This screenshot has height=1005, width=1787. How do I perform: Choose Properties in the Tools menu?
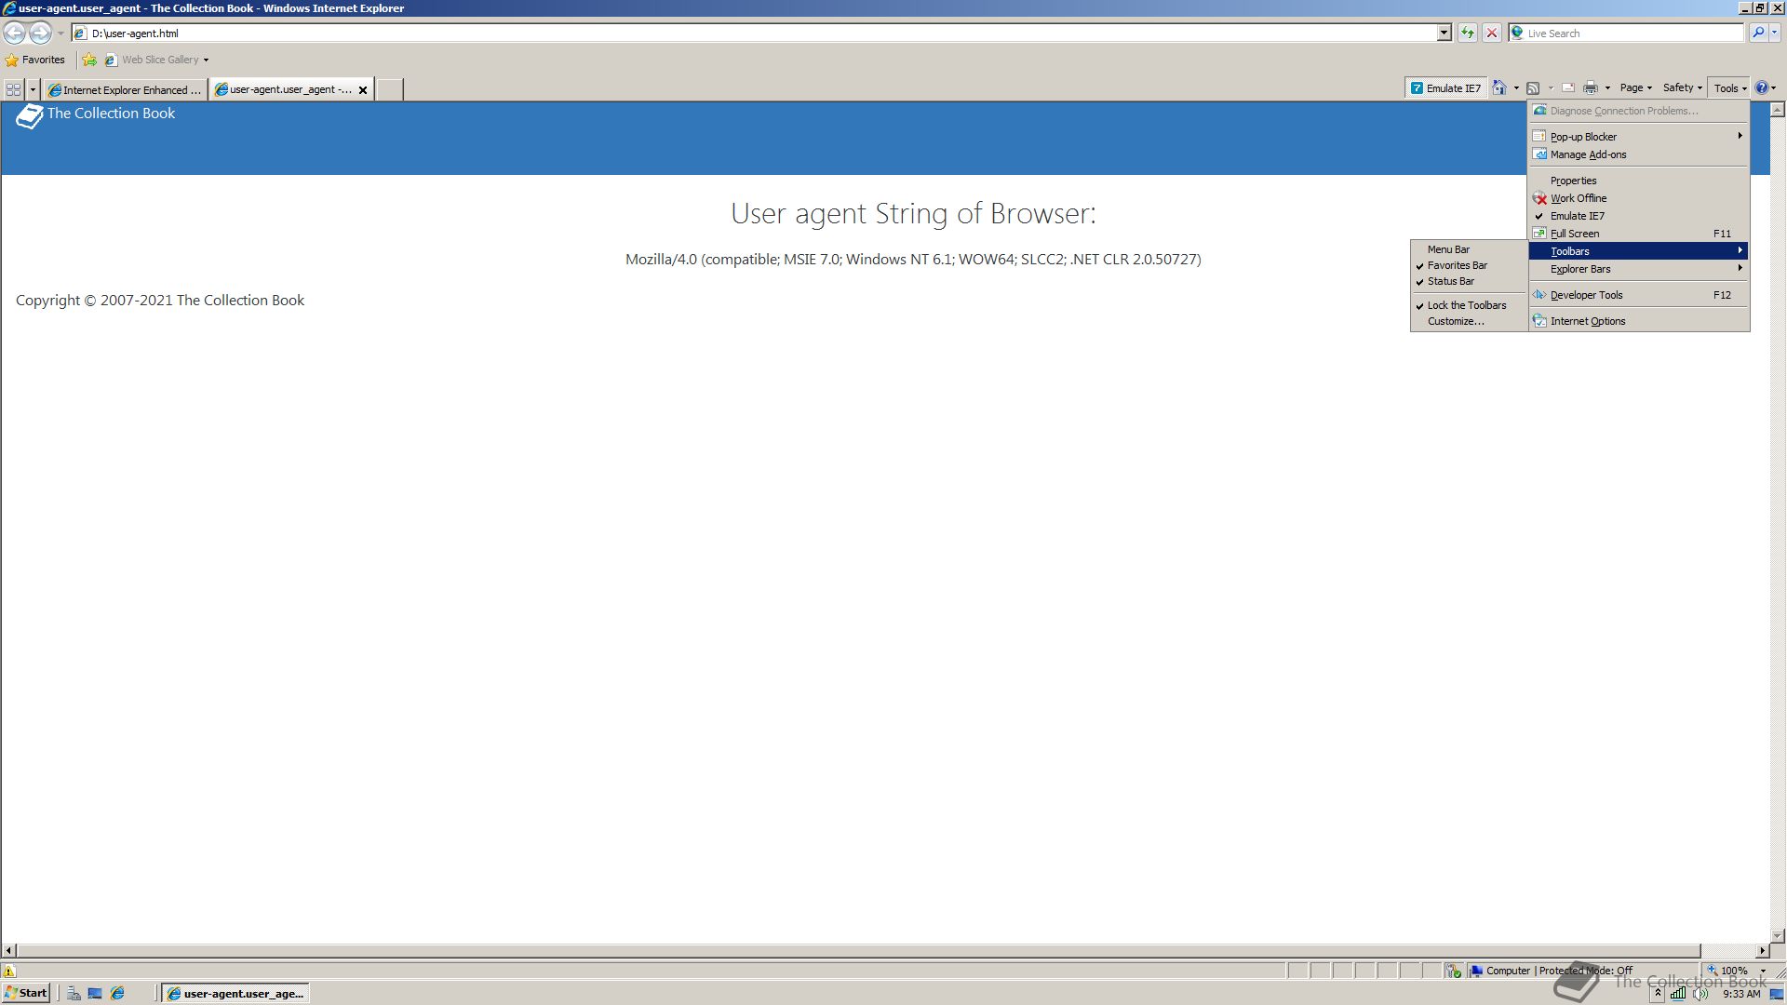[1639, 181]
